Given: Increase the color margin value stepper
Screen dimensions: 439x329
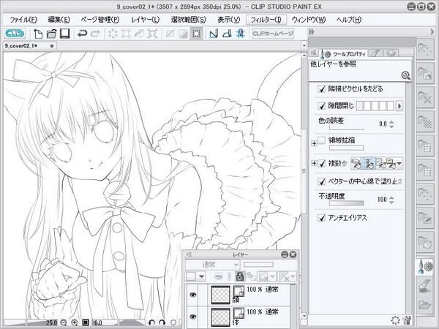Looking at the screenshot, I should (x=391, y=122).
